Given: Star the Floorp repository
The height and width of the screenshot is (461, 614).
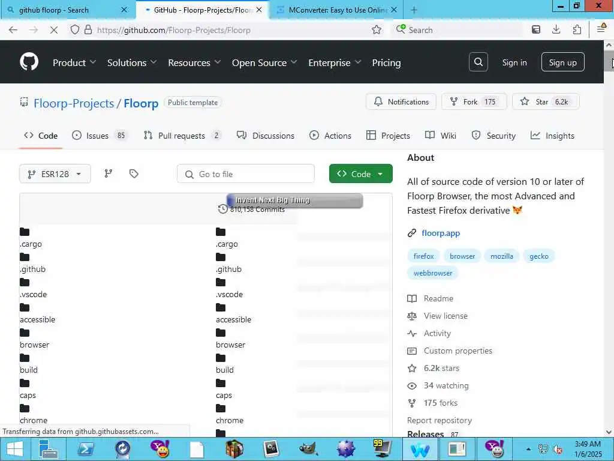Looking at the screenshot, I should coord(546,102).
